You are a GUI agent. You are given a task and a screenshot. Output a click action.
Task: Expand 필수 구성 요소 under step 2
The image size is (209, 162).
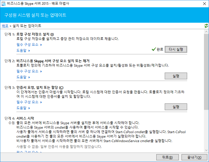[29, 71]
